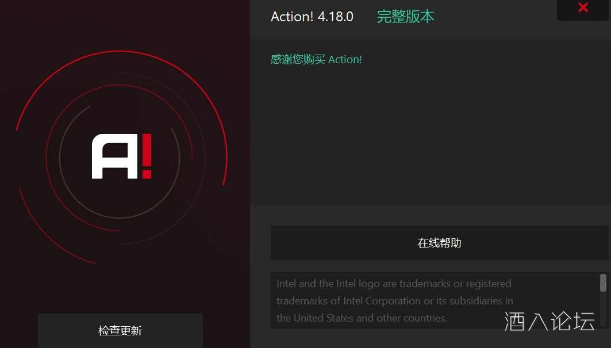
Task: Click the '4.18.0' version number
Action: pos(336,17)
